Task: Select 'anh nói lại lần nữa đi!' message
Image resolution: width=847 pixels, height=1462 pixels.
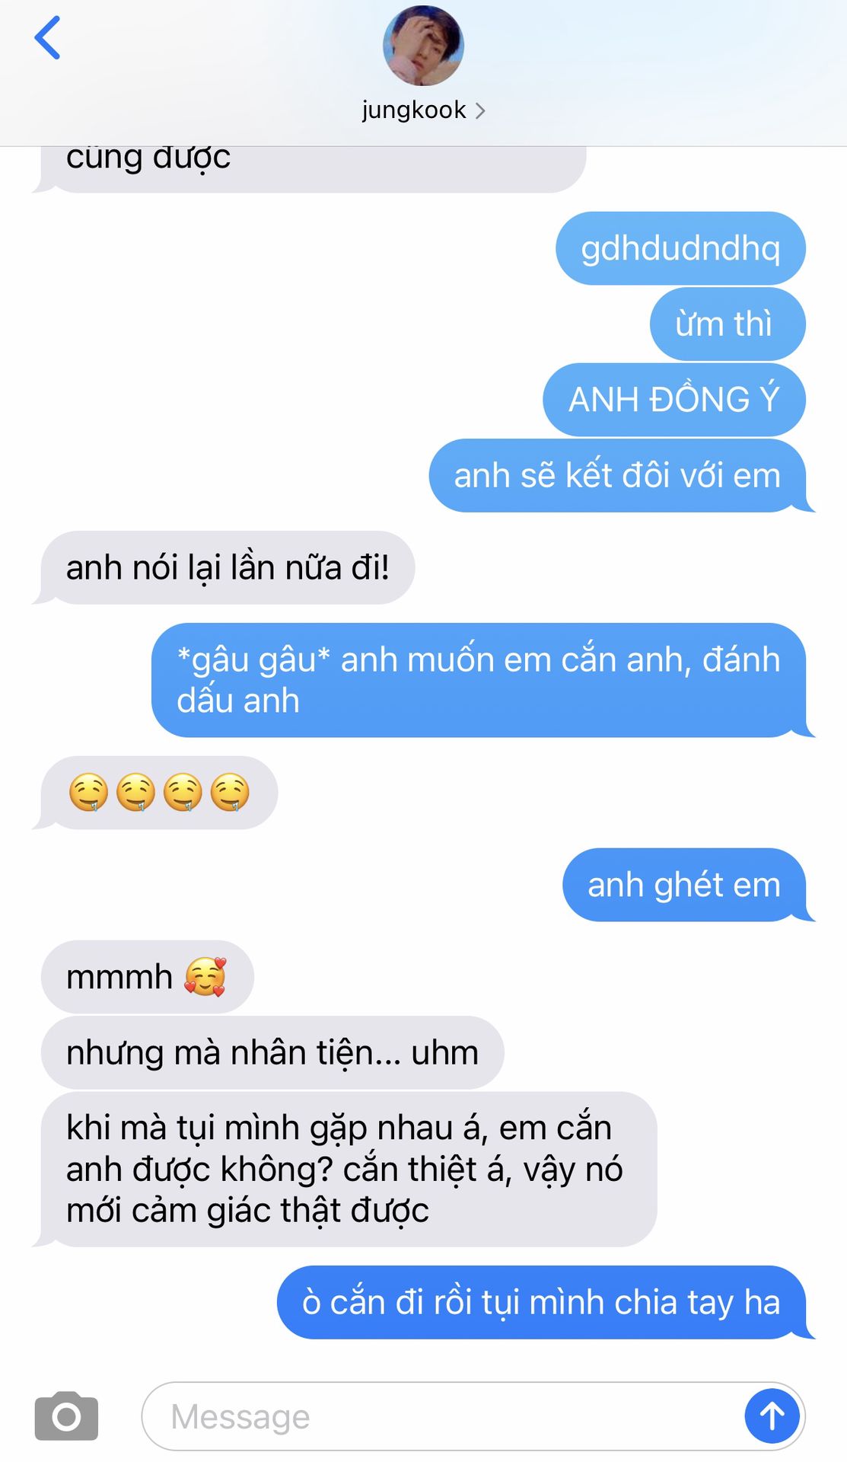Action: (227, 567)
